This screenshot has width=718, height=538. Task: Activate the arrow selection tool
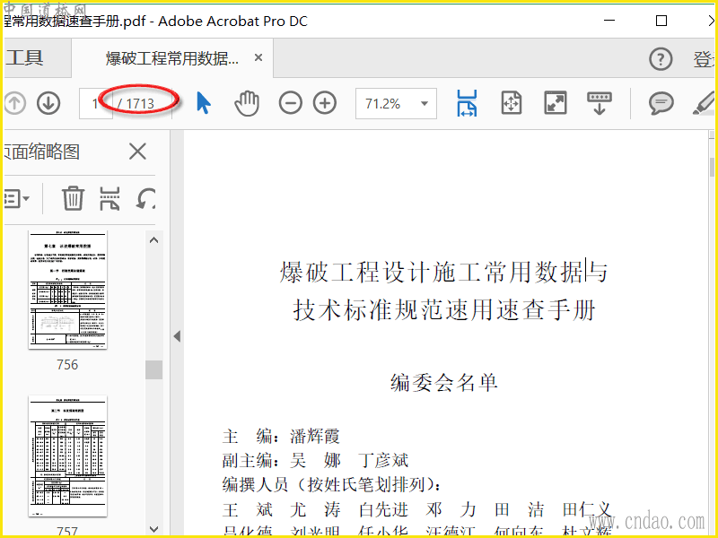pyautogui.click(x=204, y=102)
